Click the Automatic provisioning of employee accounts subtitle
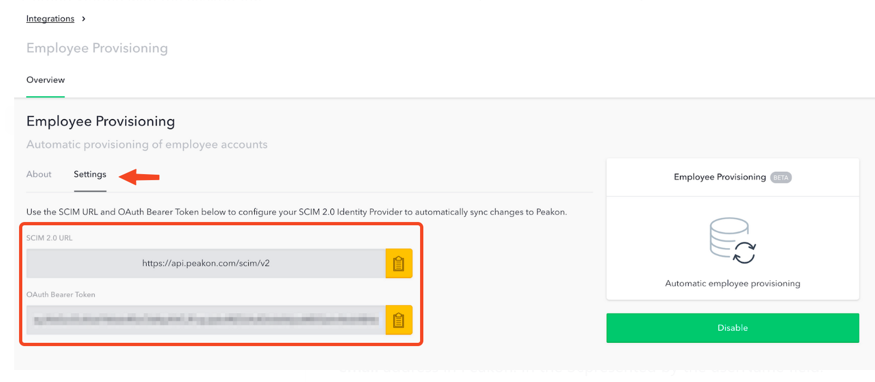The height and width of the screenshot is (382, 875). (147, 145)
